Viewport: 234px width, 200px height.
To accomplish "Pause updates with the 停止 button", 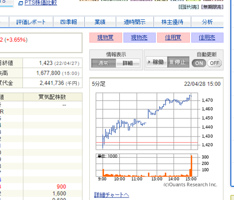I will 178,62.
